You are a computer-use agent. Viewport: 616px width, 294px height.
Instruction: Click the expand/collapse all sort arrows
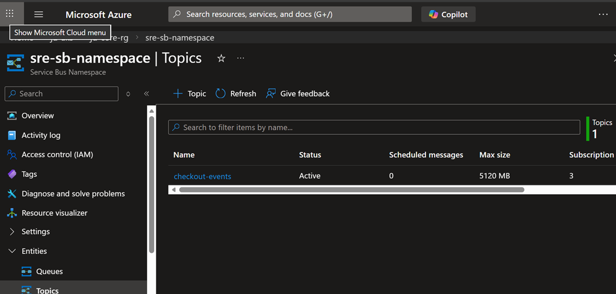(x=128, y=94)
